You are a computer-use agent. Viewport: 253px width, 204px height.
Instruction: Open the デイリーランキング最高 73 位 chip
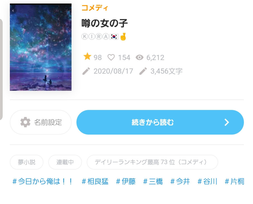point(152,162)
